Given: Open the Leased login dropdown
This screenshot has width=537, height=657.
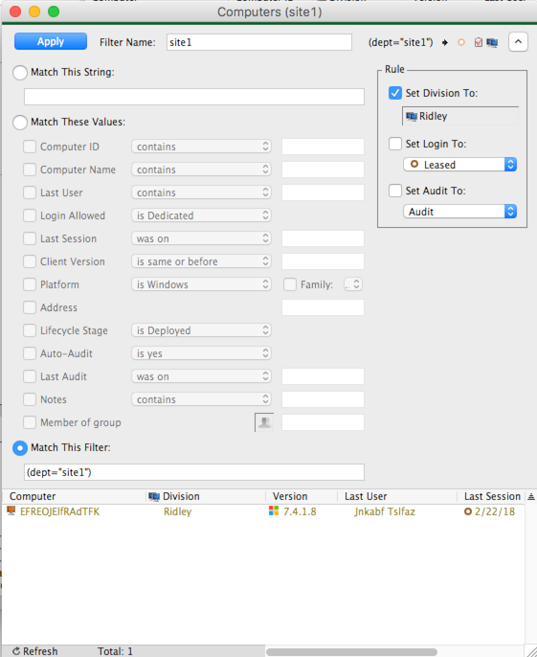Looking at the screenshot, I should (x=459, y=165).
